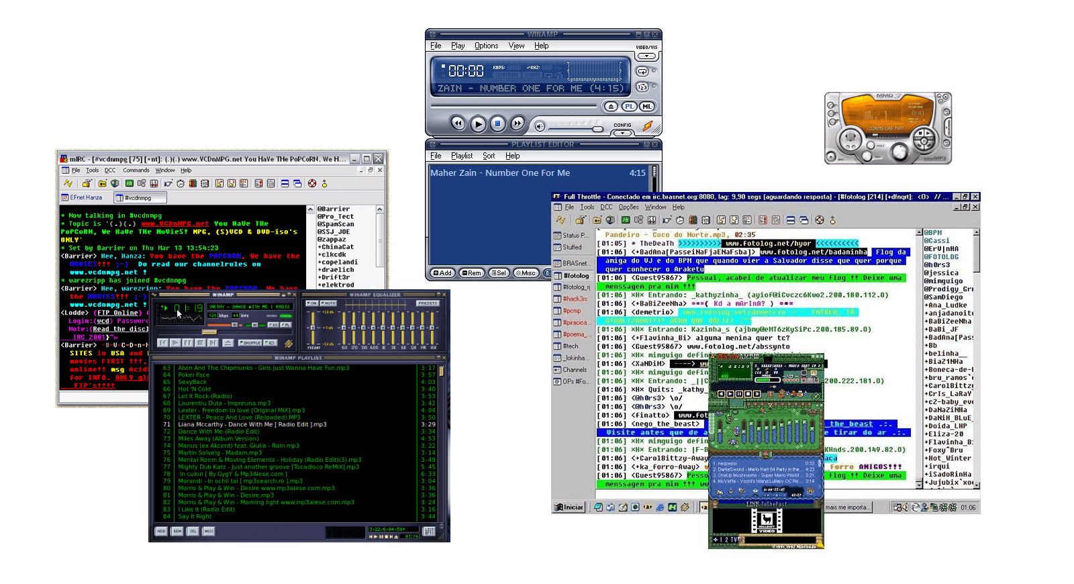Screen dimensions: 1074x584
Task: Select @Barrier in mIRC nick list
Action: 334,209
